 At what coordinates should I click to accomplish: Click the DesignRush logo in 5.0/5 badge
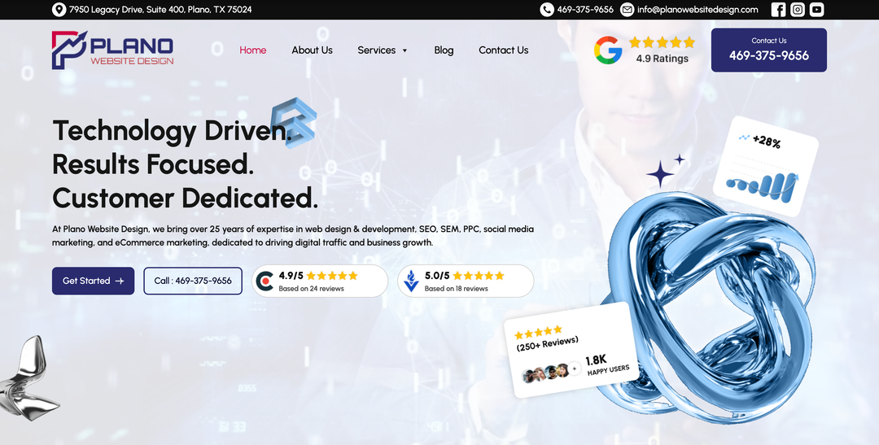tap(411, 281)
